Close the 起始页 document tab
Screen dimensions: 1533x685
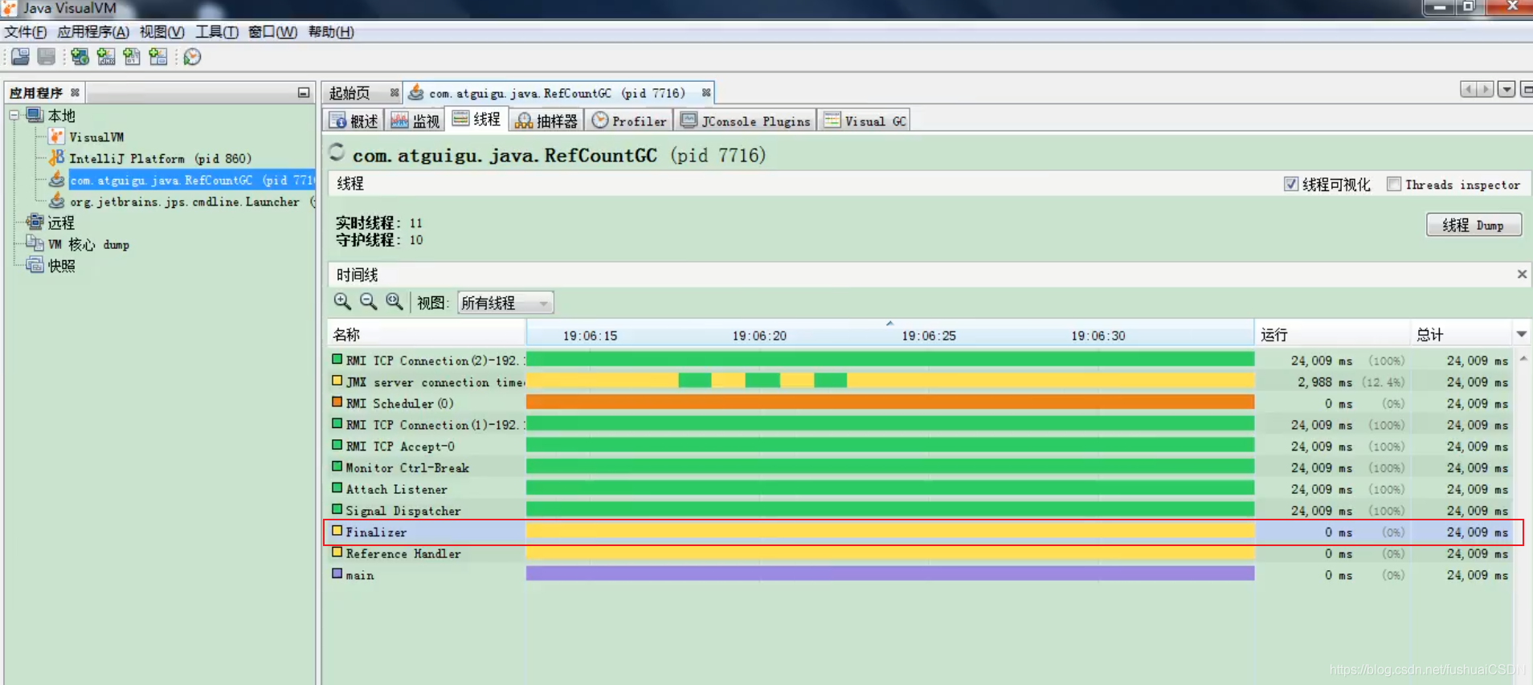[394, 92]
